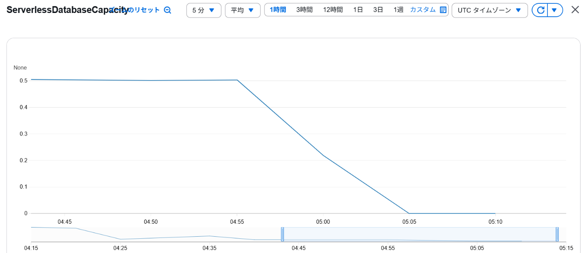Click right handle of range selector
The image size is (586, 253).
pyautogui.click(x=557, y=234)
